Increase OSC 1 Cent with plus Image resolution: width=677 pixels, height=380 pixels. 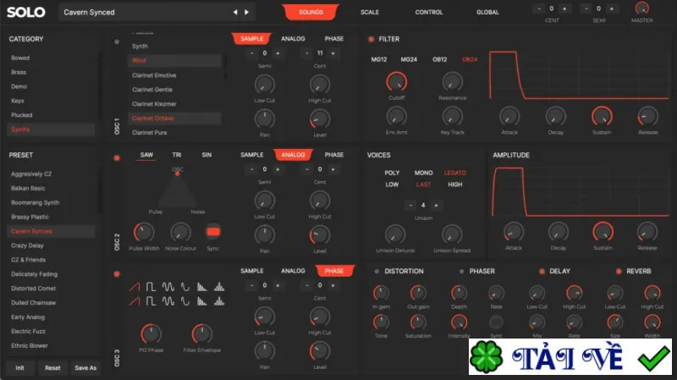pos(333,53)
